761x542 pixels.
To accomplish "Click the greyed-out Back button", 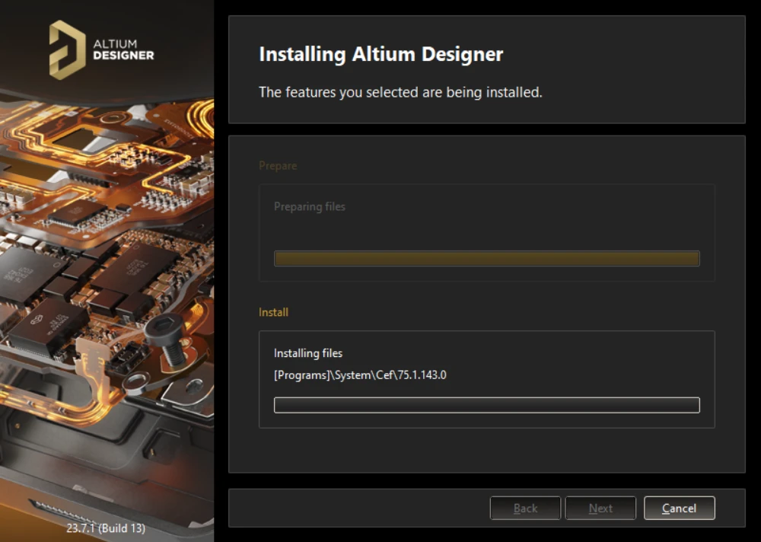I will point(525,508).
